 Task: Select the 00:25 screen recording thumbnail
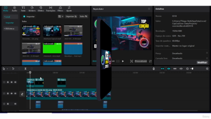point(73,31)
